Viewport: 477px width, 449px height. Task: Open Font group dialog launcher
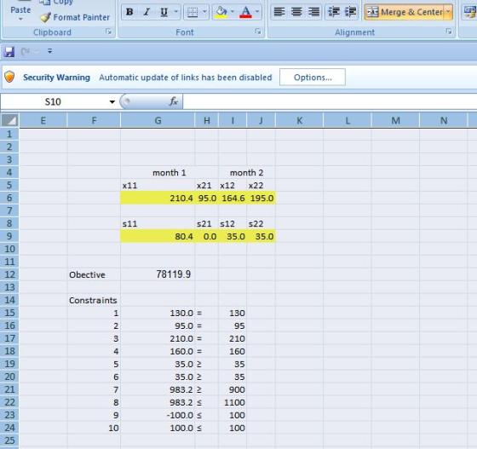[258, 32]
